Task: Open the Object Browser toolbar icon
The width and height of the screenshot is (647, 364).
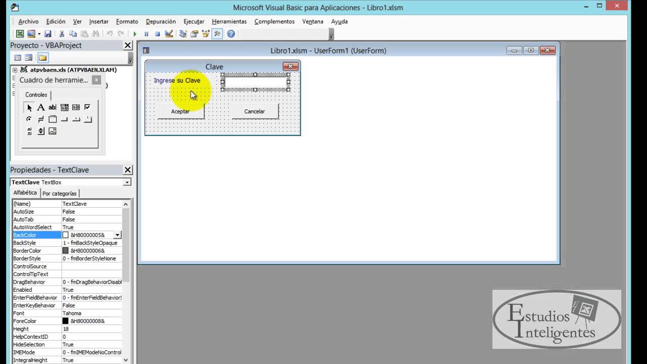Action: 205,34
